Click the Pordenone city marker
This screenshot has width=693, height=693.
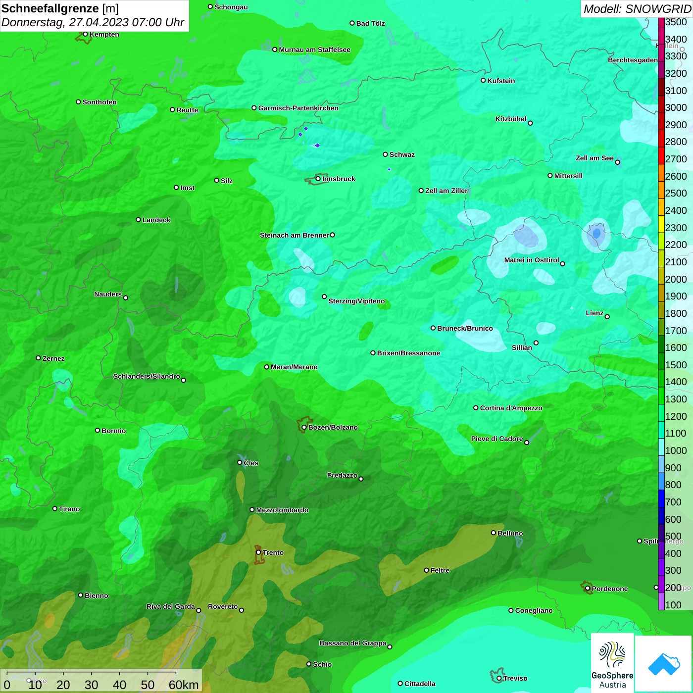[x=588, y=589]
